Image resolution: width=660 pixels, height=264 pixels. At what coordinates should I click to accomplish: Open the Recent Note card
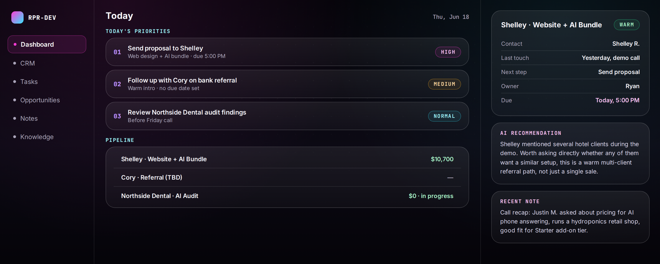tap(570, 217)
